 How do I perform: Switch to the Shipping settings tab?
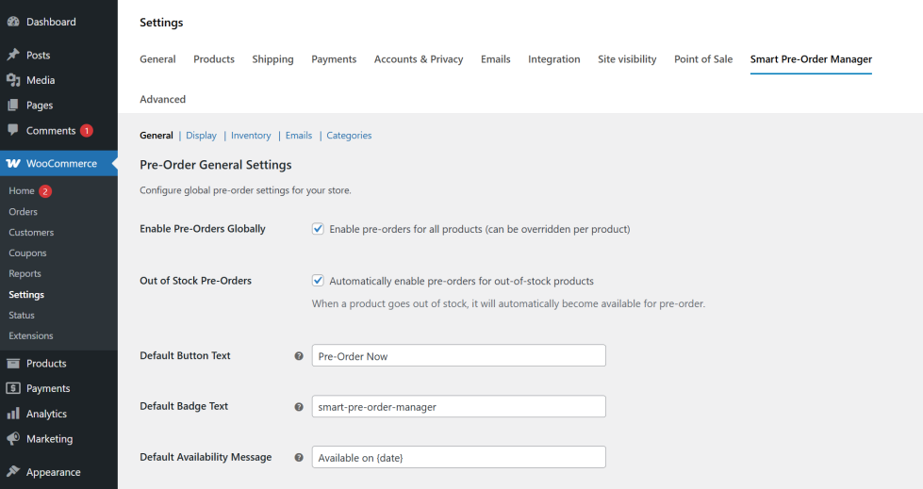point(272,59)
